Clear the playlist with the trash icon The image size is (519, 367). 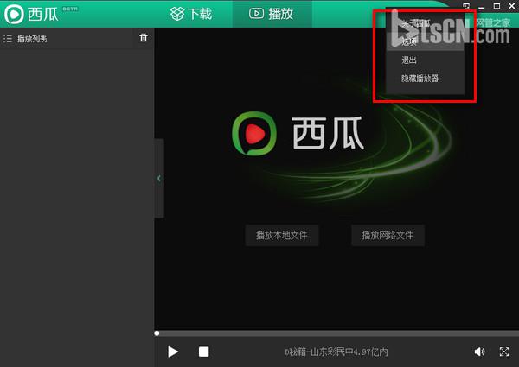[x=144, y=38]
